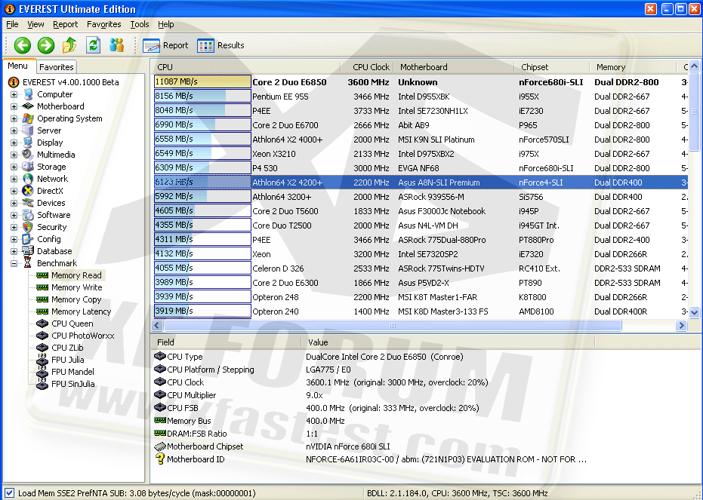Collapse the Benchmark tree node

pos(14,264)
